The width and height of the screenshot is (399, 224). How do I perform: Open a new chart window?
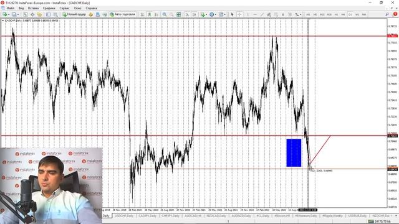[x=4, y=14]
